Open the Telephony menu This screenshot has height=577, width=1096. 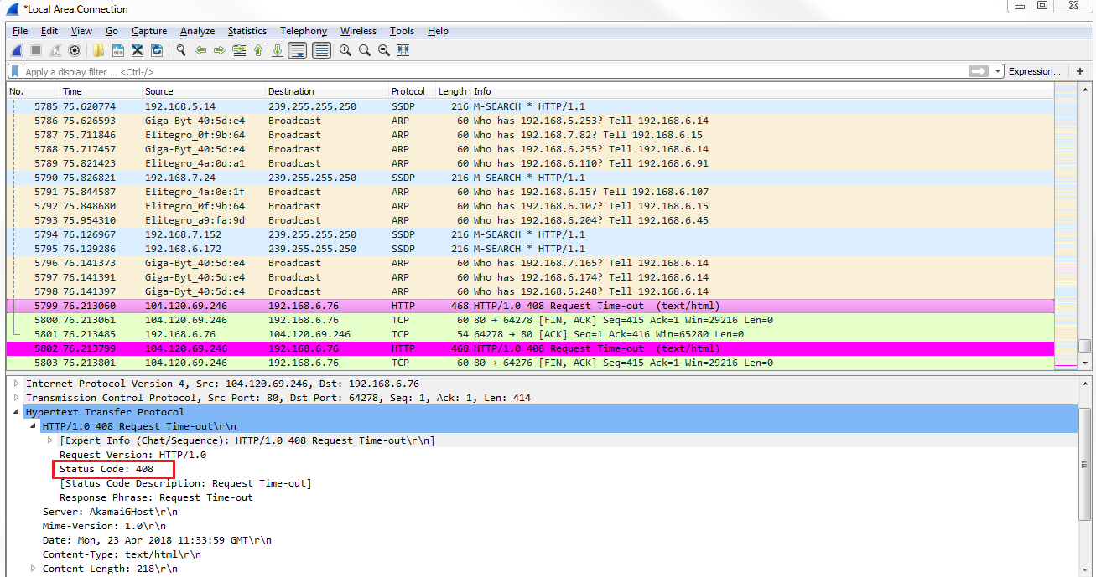pos(303,31)
